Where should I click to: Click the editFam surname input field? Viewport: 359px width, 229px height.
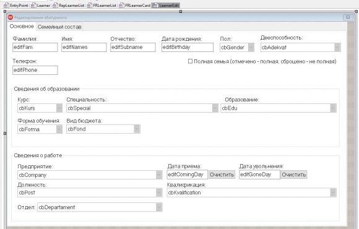point(35,48)
